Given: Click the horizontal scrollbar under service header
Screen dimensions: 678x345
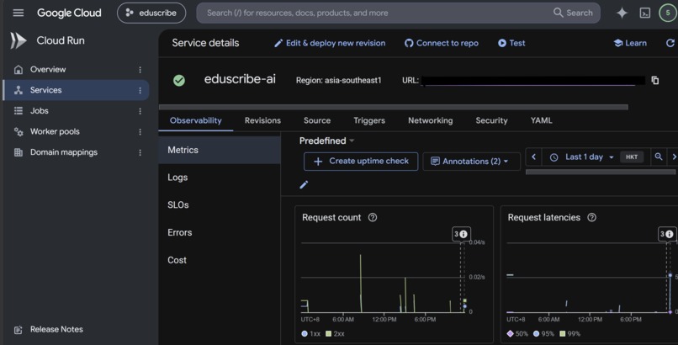Looking at the screenshot, I should 394,107.
